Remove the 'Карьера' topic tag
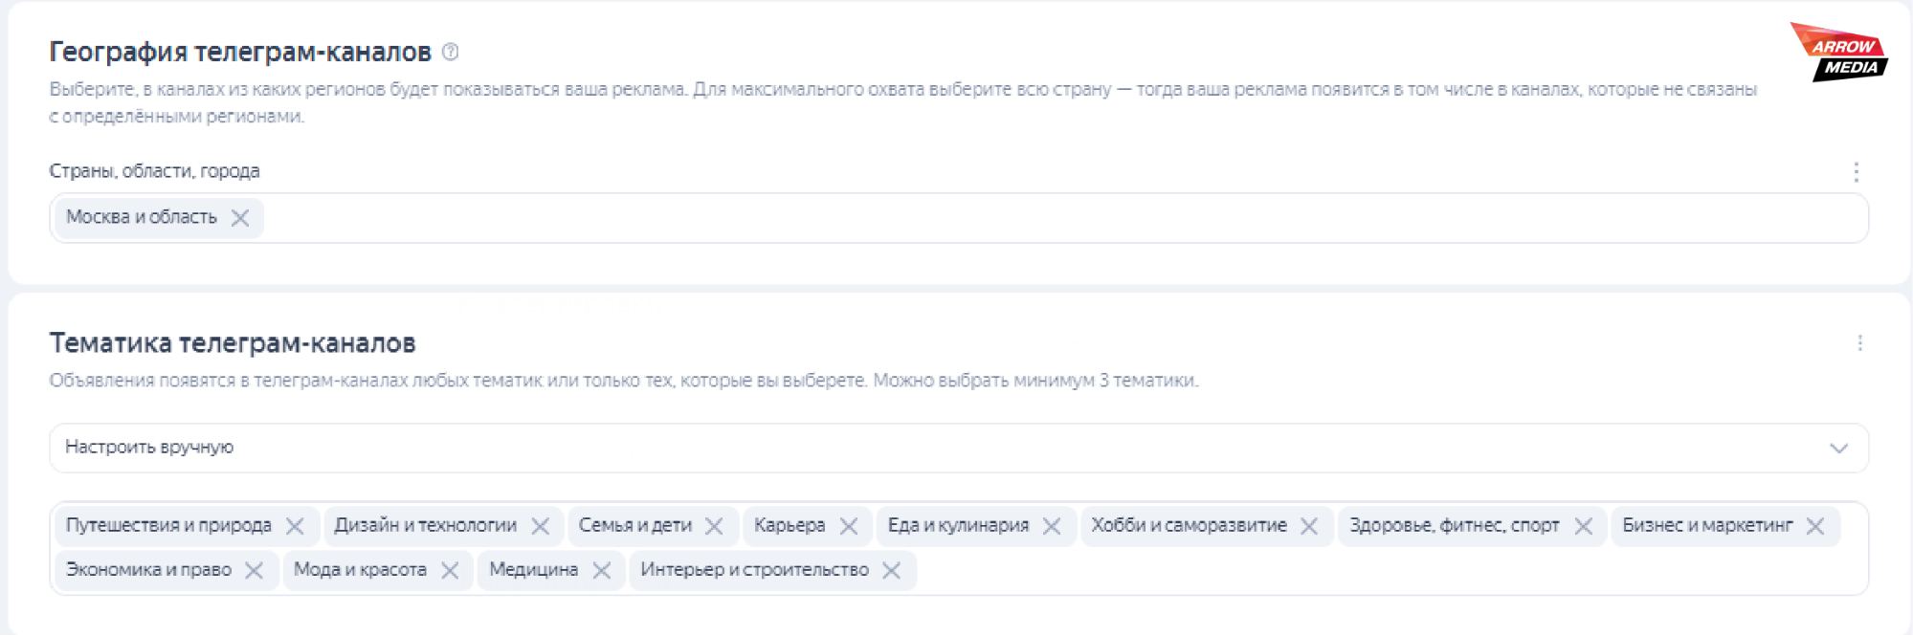1913x636 pixels. tap(849, 526)
